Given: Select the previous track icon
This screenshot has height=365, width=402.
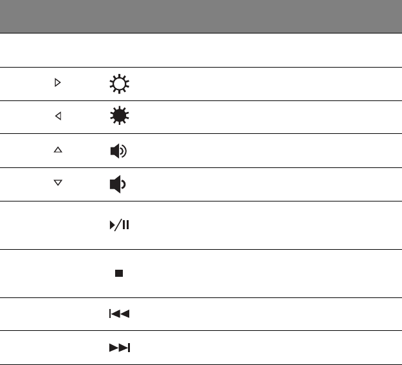Looking at the screenshot, I should [x=119, y=315].
